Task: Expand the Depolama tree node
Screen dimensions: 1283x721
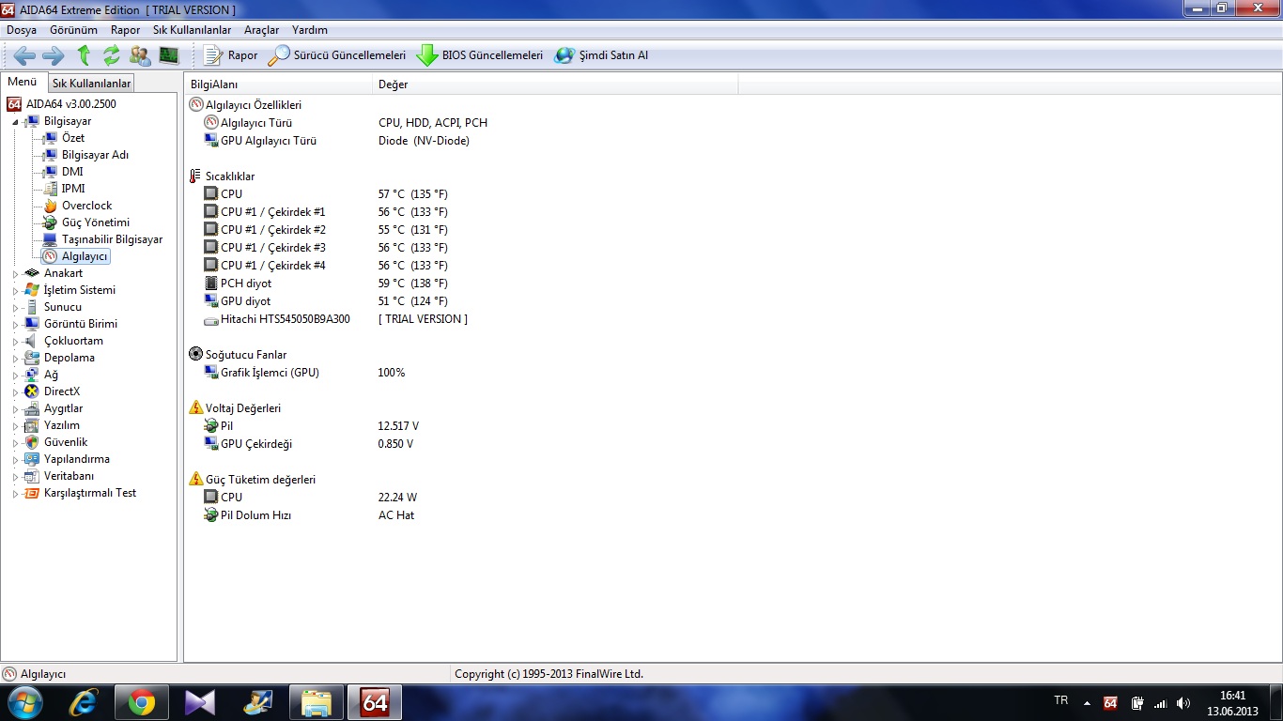Action: 15,358
